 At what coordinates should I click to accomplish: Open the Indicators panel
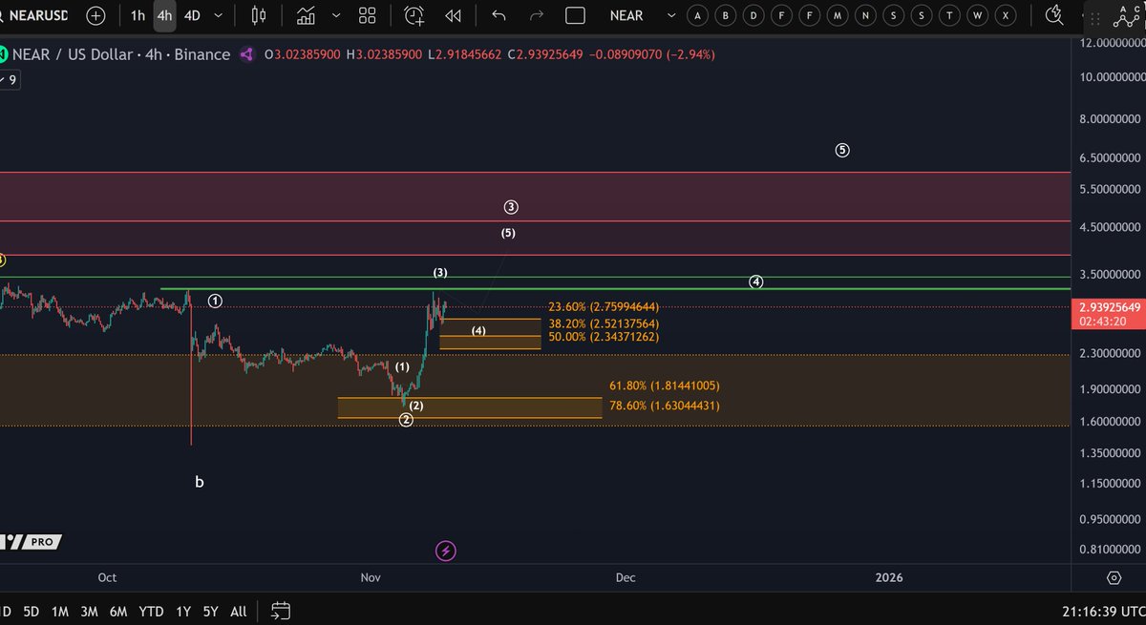(306, 15)
